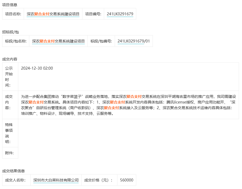Select the 2024-12-30 02:00 start time
Viewport: 242px width, 189px height.
37,68
